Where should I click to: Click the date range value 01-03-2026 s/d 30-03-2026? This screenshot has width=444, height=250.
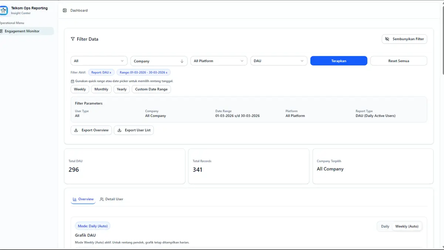click(238, 116)
